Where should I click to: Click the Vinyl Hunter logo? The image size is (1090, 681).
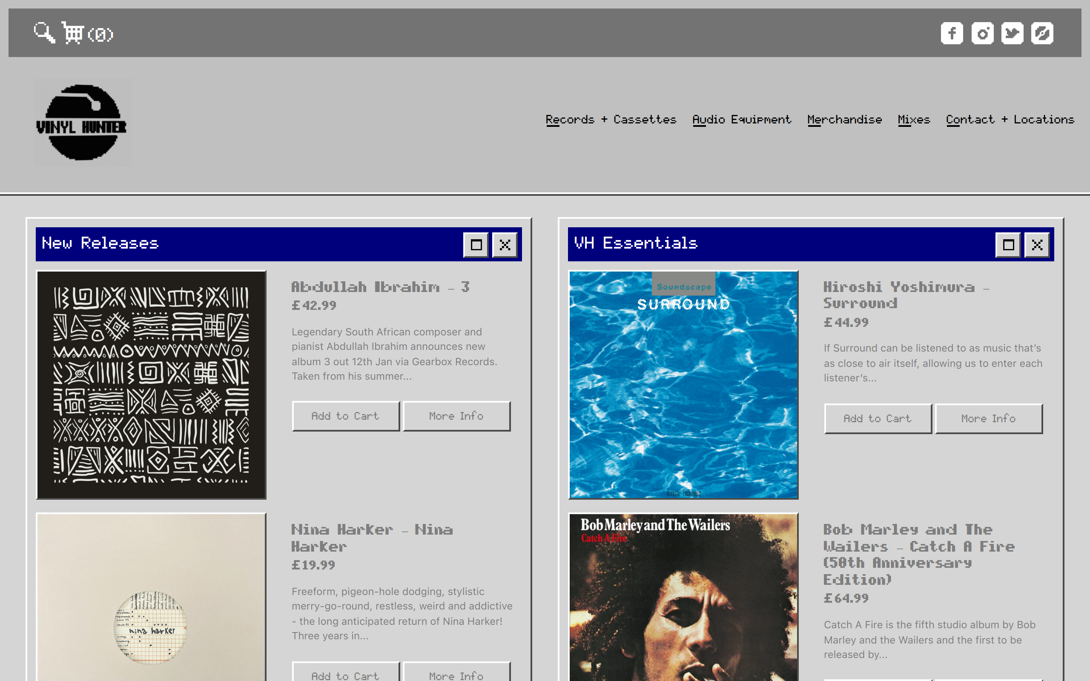83,123
